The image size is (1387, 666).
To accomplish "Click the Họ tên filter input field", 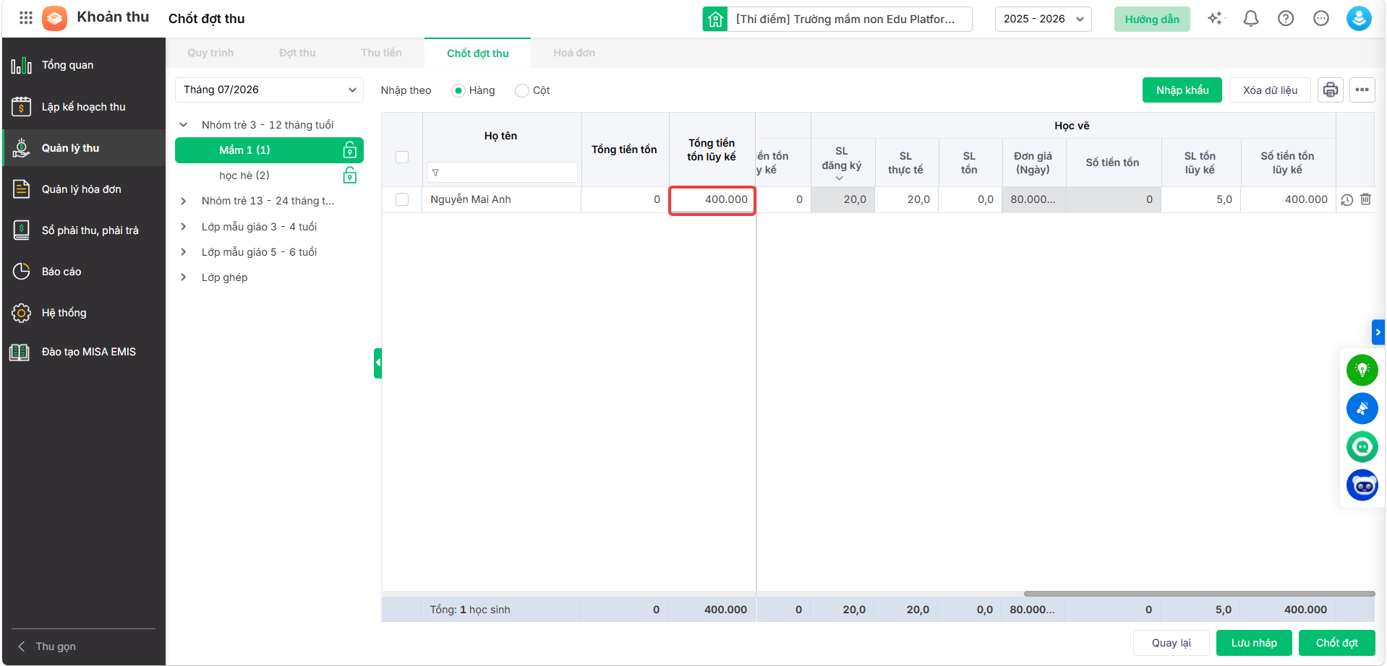I will (502, 173).
